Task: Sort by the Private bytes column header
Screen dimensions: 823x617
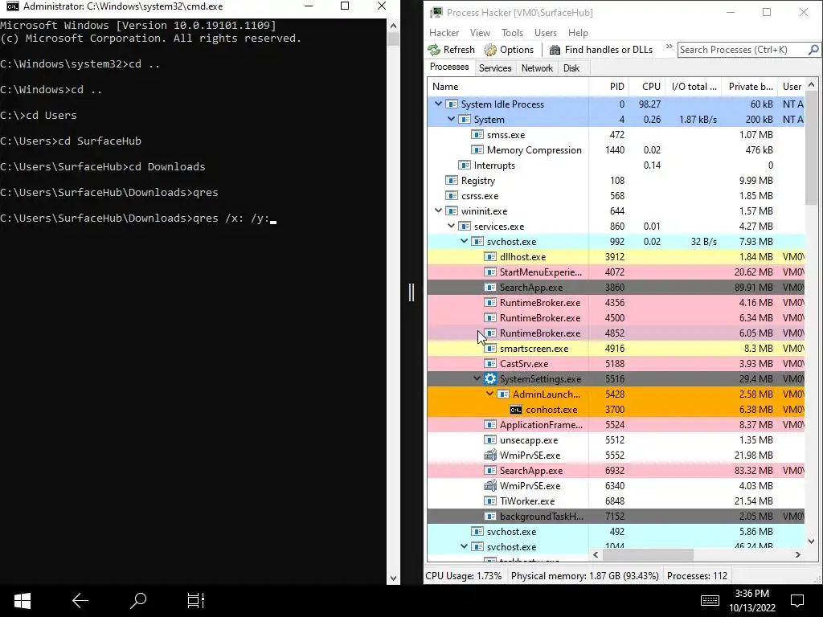Action: click(x=750, y=87)
